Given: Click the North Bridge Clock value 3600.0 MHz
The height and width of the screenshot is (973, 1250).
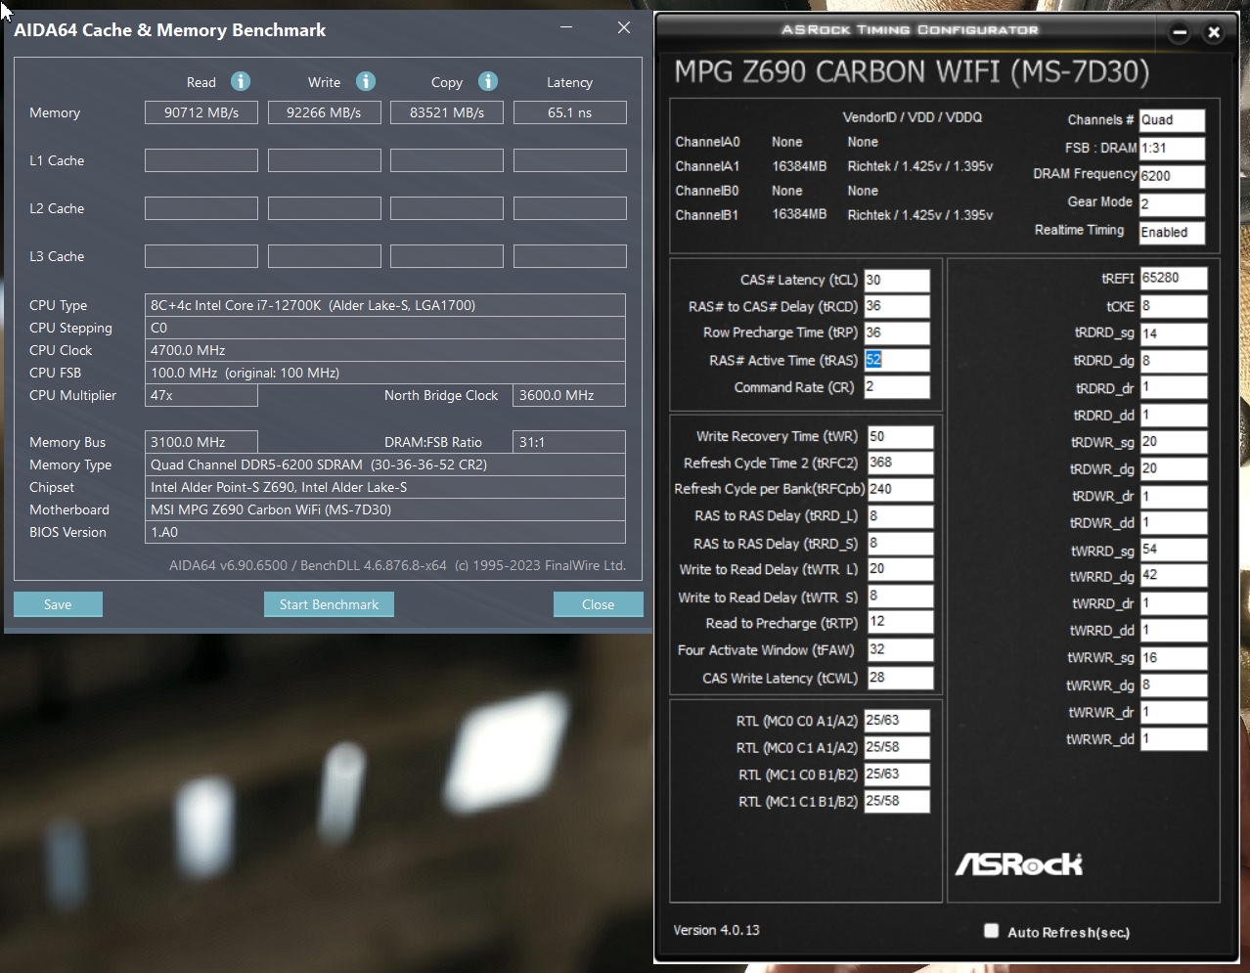Looking at the screenshot, I should pyautogui.click(x=569, y=395).
